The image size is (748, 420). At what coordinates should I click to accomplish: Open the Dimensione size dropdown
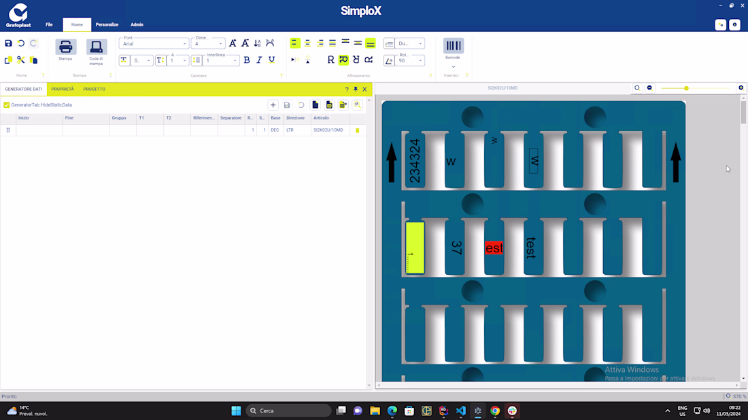208,44
